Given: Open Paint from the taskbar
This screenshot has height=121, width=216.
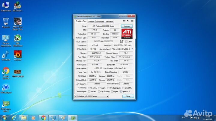Looking at the screenshot, I should [x=63, y=118].
